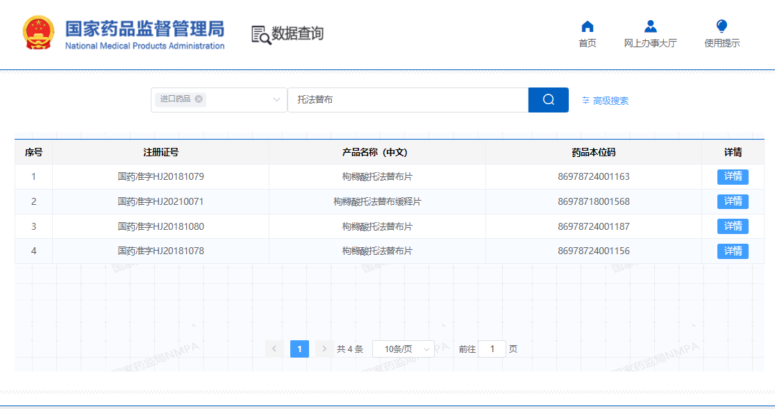The height and width of the screenshot is (409, 775).
Task: Click the 网上办事大厅 navigation label
Action: click(651, 44)
